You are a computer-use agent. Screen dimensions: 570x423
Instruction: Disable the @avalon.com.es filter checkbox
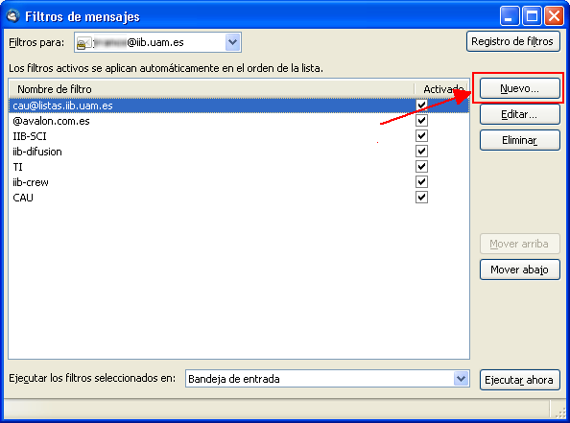click(421, 120)
